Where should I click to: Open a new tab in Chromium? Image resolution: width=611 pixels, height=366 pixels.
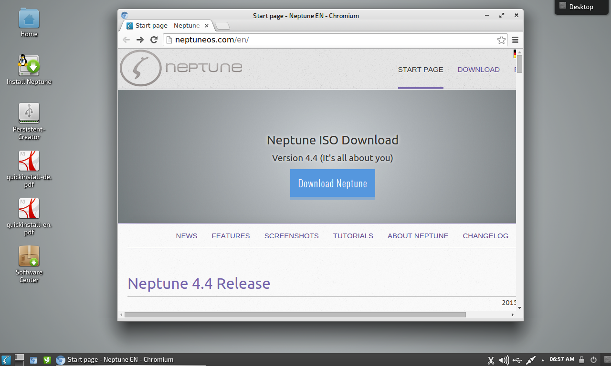click(222, 26)
